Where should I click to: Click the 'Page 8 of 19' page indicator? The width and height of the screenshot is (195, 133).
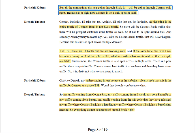click(97, 130)
